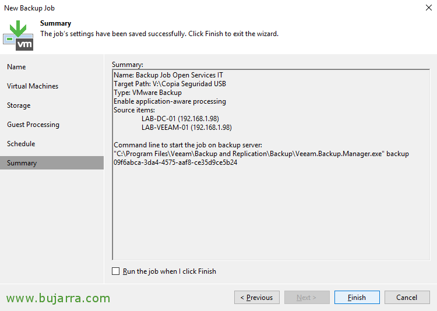Close the New Backup Job dialog

click(429, 8)
